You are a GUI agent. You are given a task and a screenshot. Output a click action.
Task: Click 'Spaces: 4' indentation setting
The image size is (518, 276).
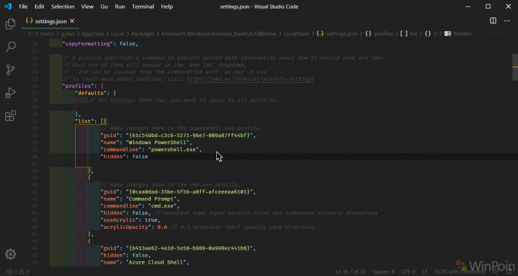tap(383, 271)
